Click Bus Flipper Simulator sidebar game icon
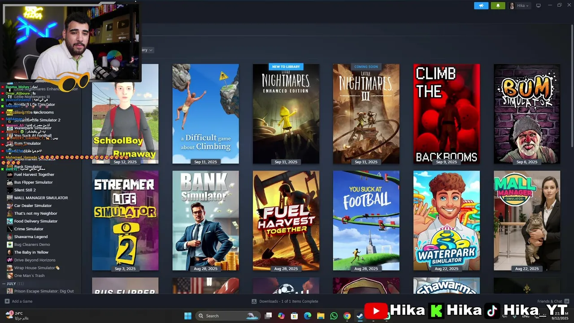The width and height of the screenshot is (574, 323). coord(10,182)
